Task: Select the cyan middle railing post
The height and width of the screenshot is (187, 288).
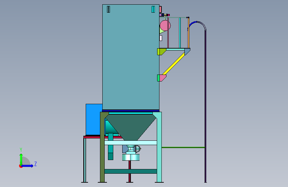Action: point(180,33)
